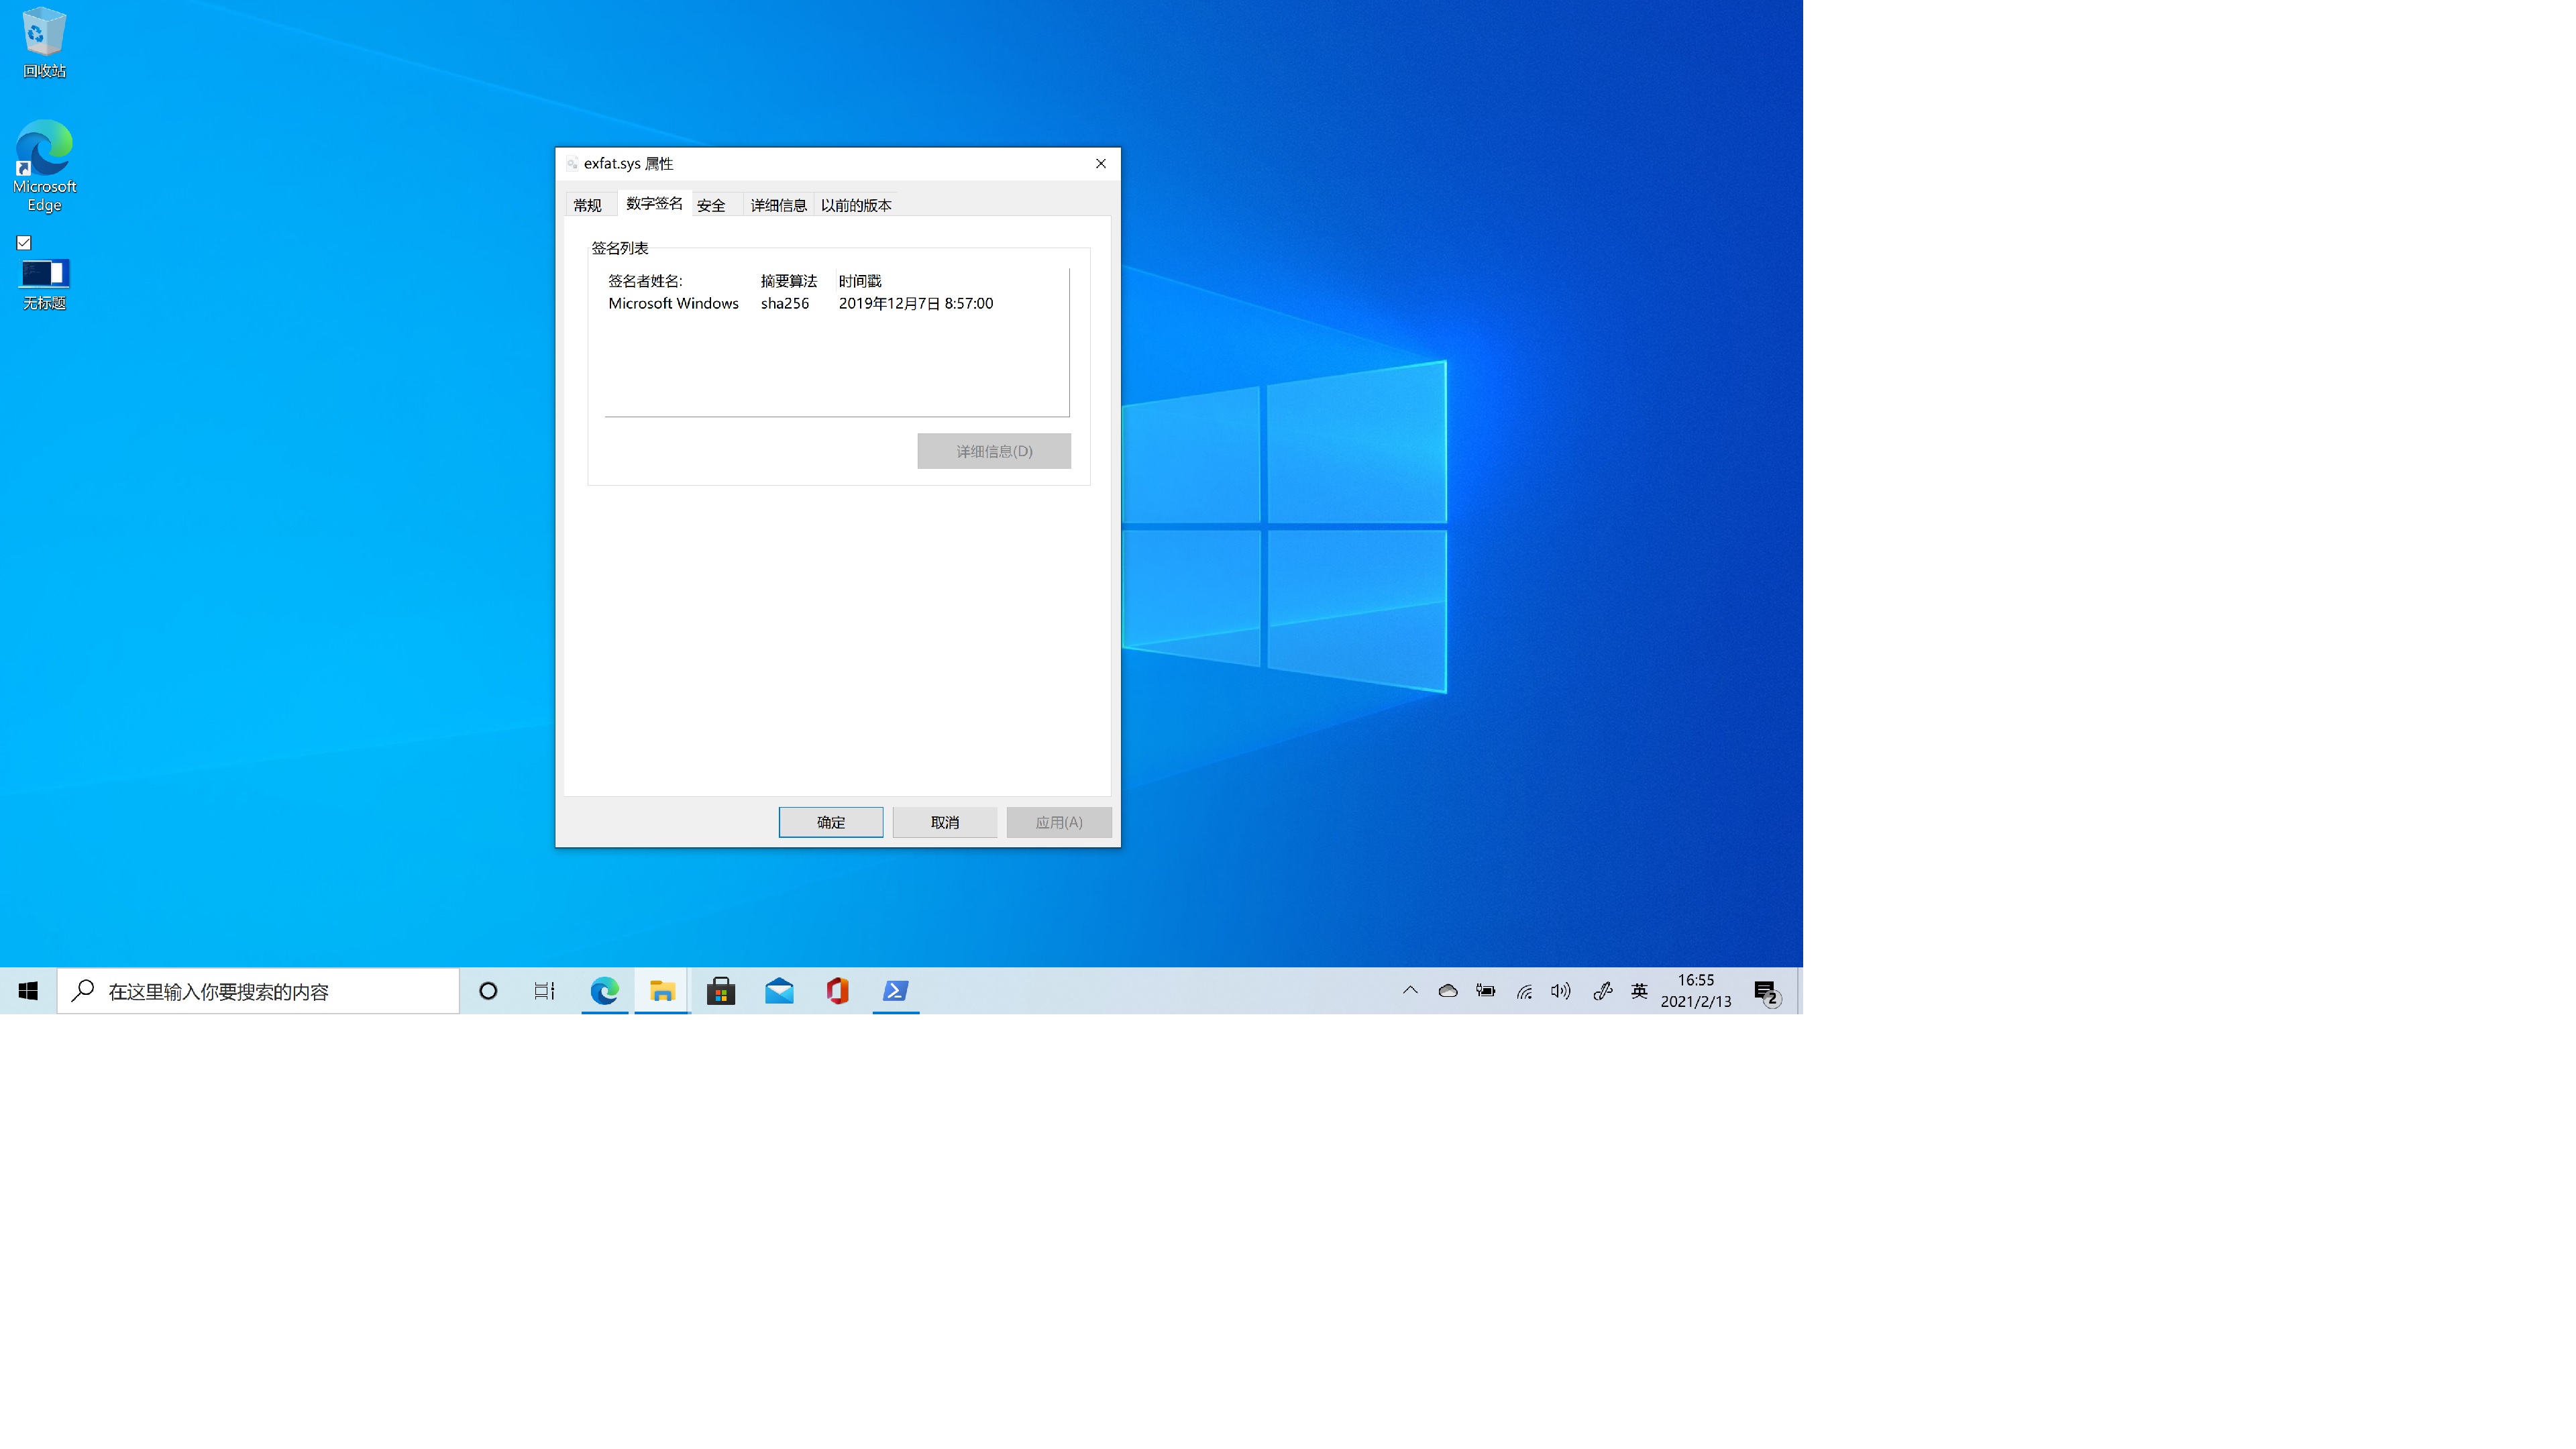Open Task View from the taskbar
Image resolution: width=2576 pixels, height=1449 pixels.
(544, 991)
